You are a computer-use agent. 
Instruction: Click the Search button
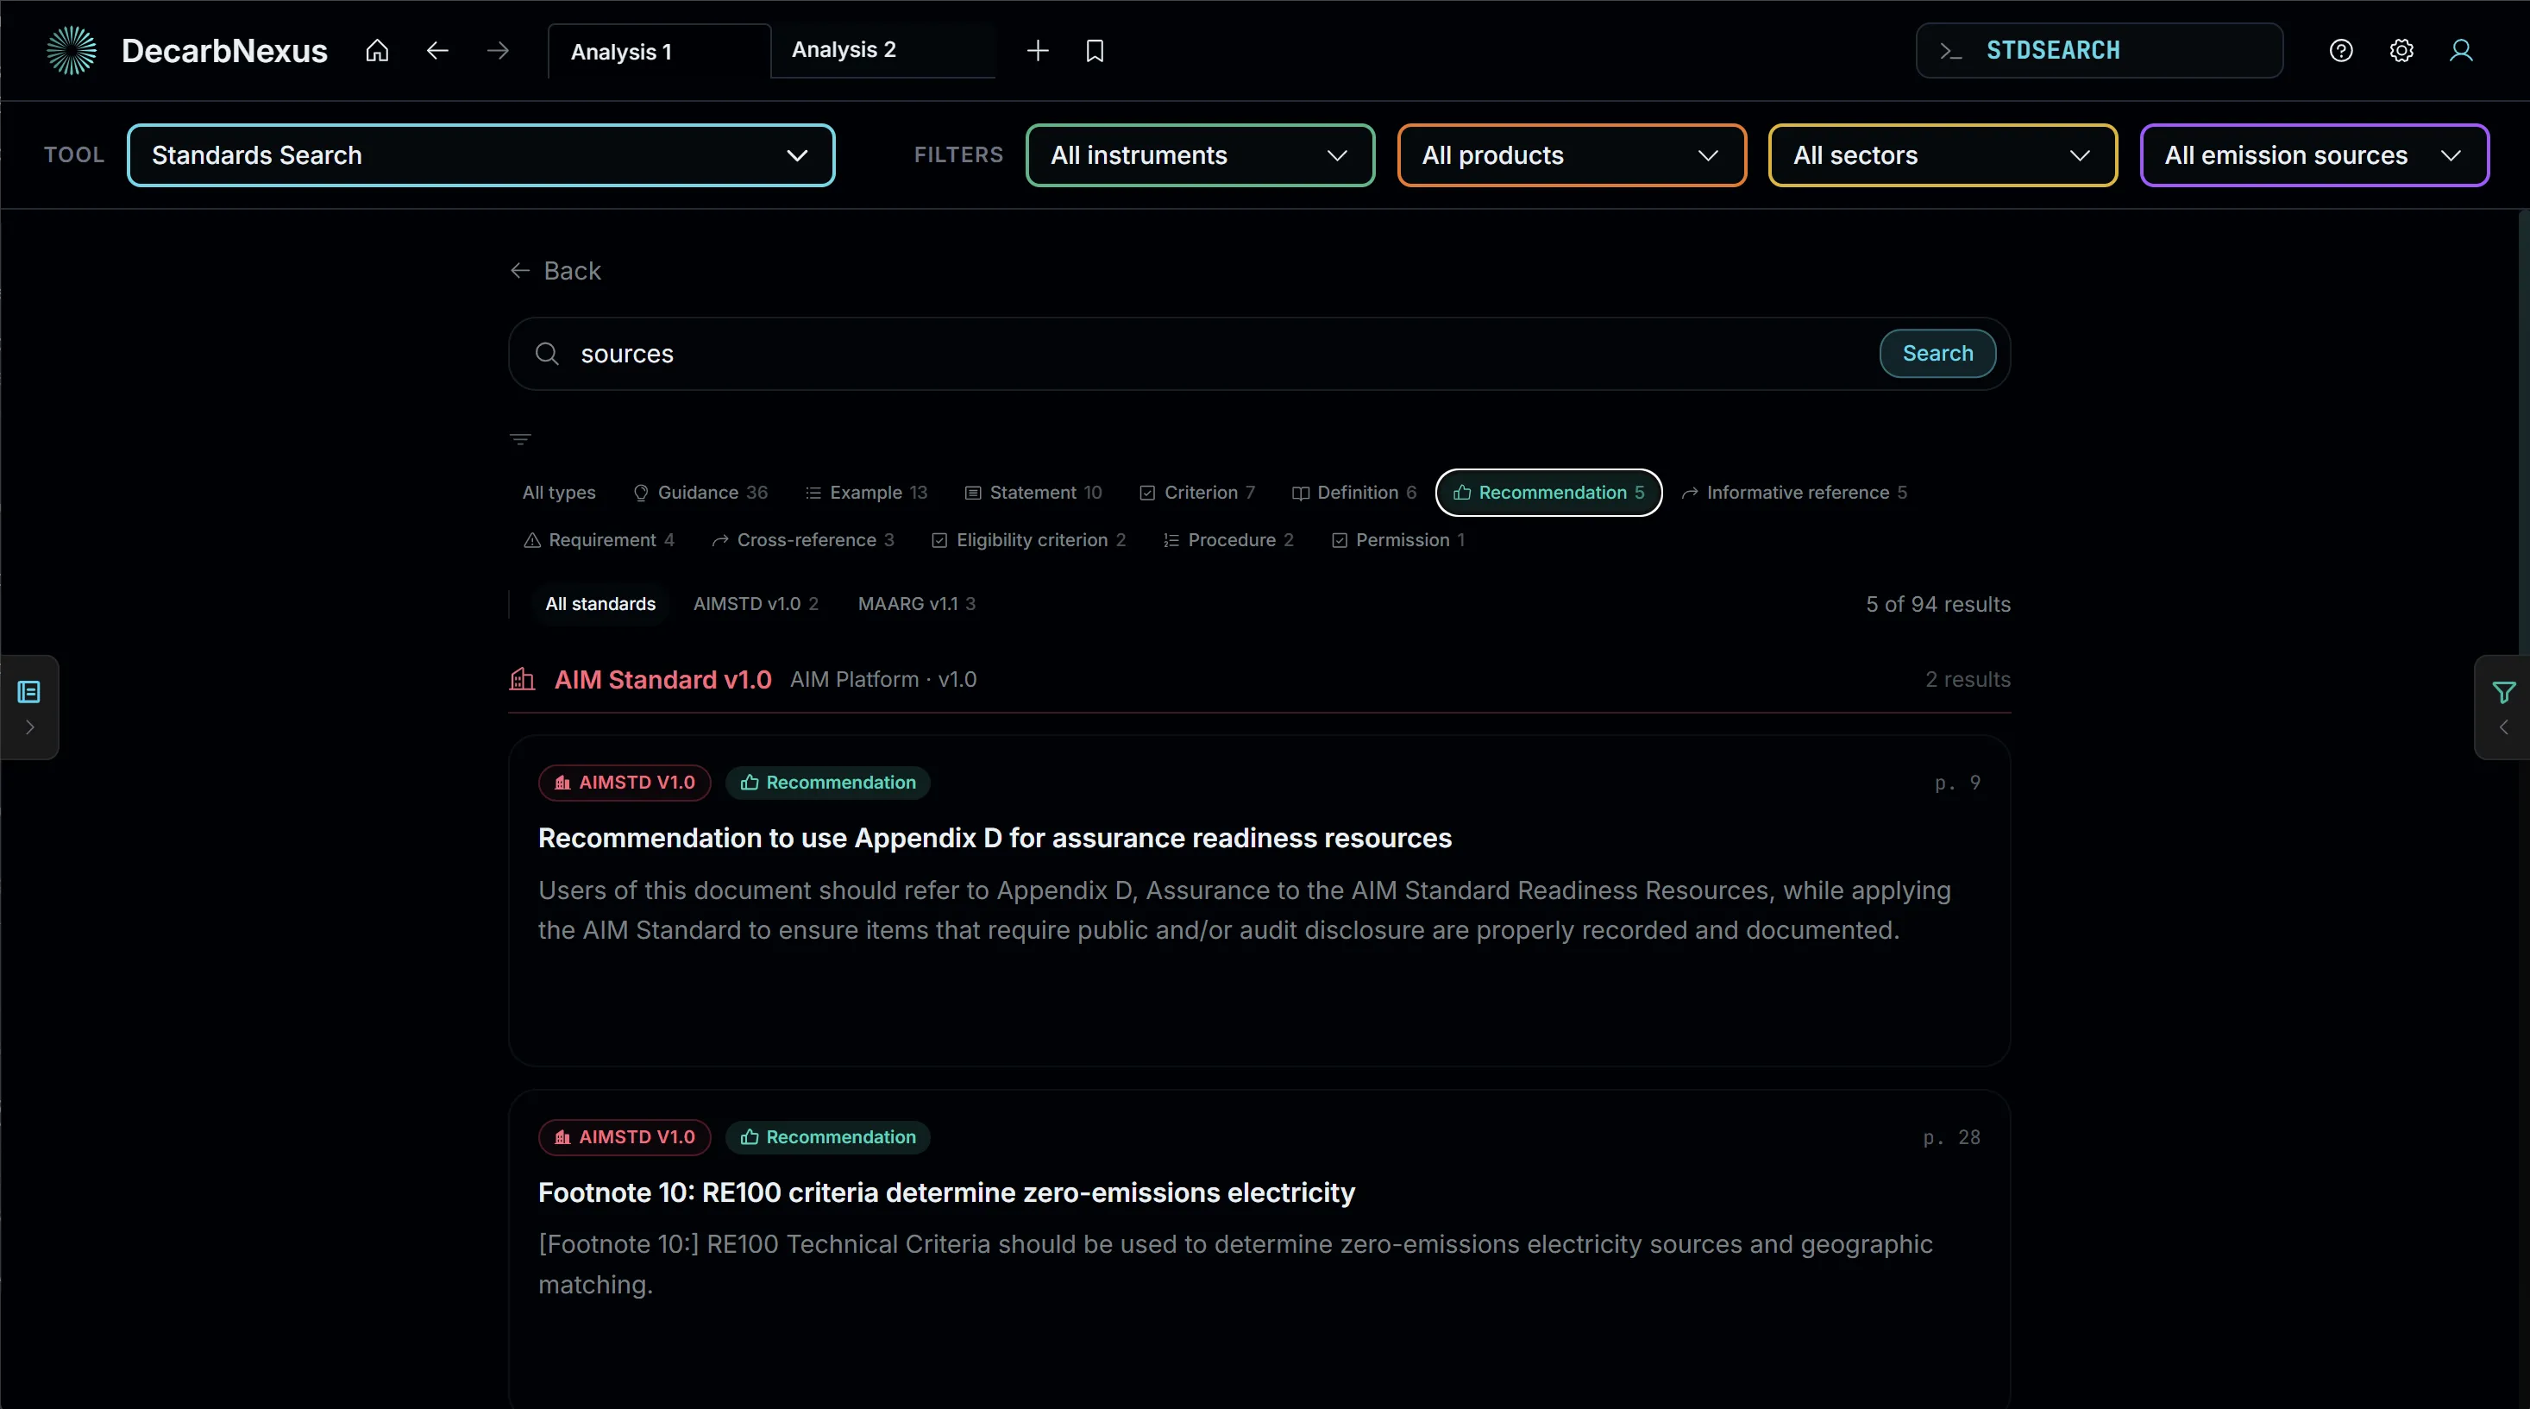(x=1937, y=354)
